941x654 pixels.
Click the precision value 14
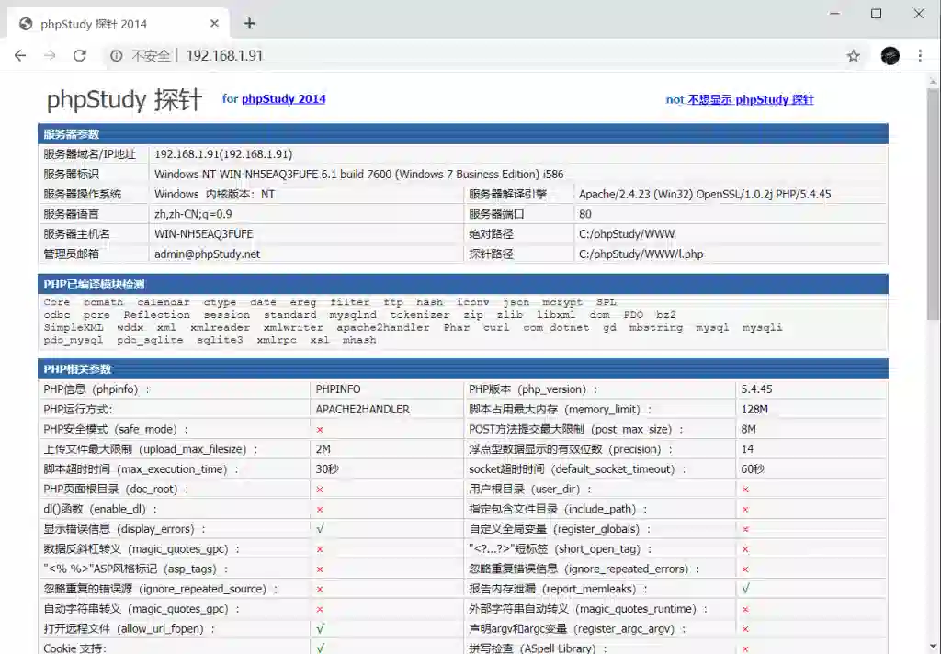coord(747,449)
